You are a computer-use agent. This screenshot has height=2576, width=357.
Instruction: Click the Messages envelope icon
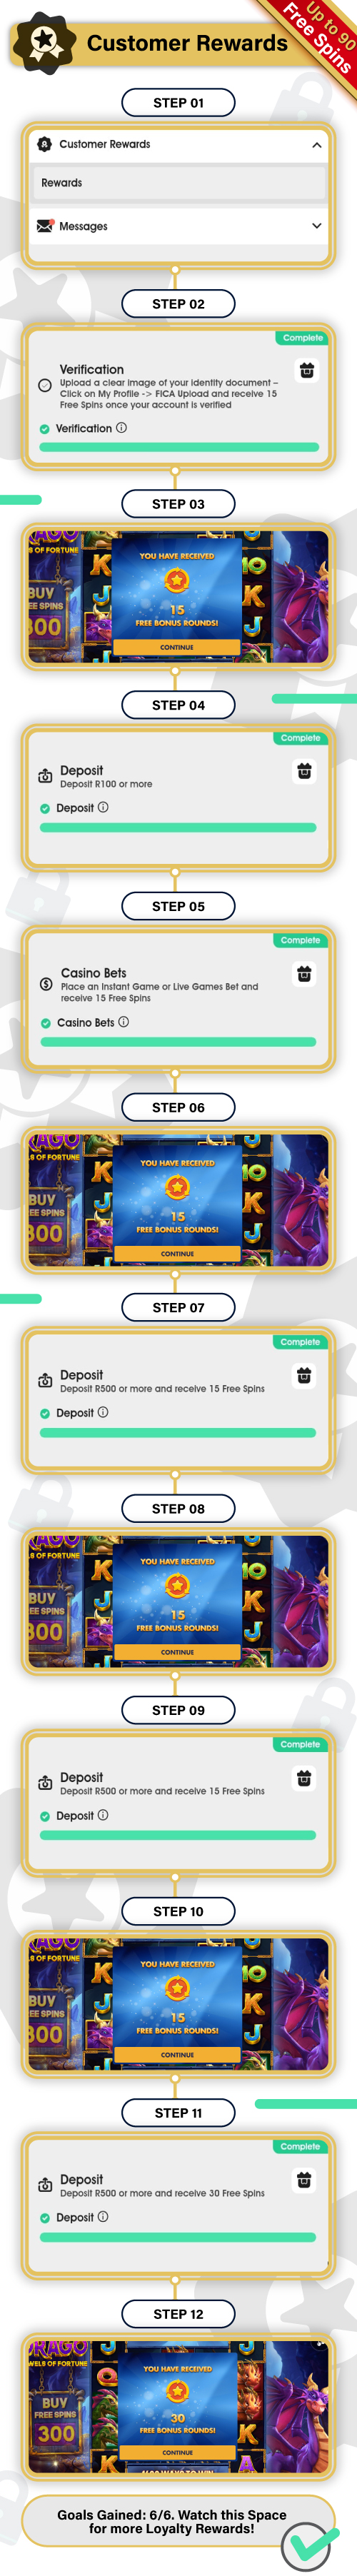(x=45, y=226)
